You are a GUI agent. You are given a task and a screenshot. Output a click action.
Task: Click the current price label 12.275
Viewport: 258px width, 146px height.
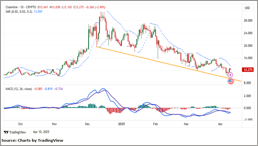248,70
